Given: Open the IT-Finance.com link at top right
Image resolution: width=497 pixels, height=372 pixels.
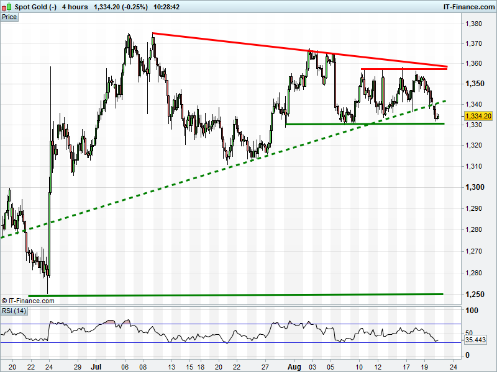Looking at the screenshot, I should tap(468, 7).
